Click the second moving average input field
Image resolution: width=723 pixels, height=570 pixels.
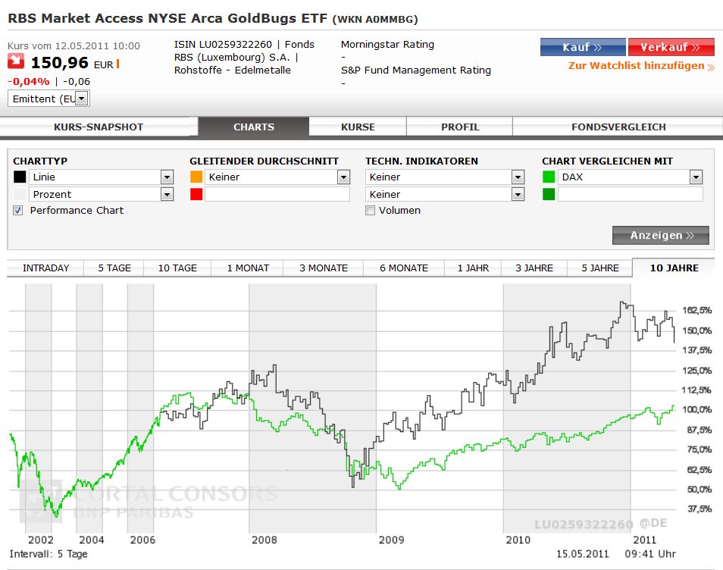coord(277,195)
